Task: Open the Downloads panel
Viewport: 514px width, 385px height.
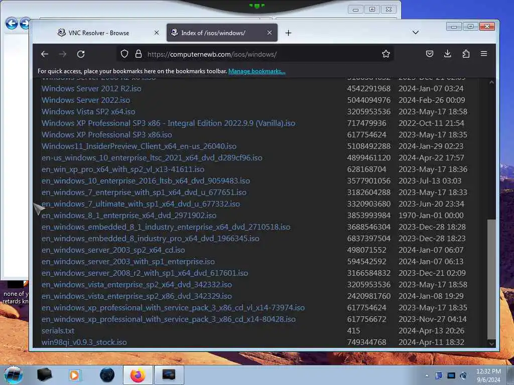Action: (x=447, y=54)
